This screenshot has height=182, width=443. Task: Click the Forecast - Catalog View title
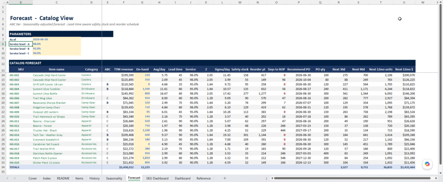[42, 18]
